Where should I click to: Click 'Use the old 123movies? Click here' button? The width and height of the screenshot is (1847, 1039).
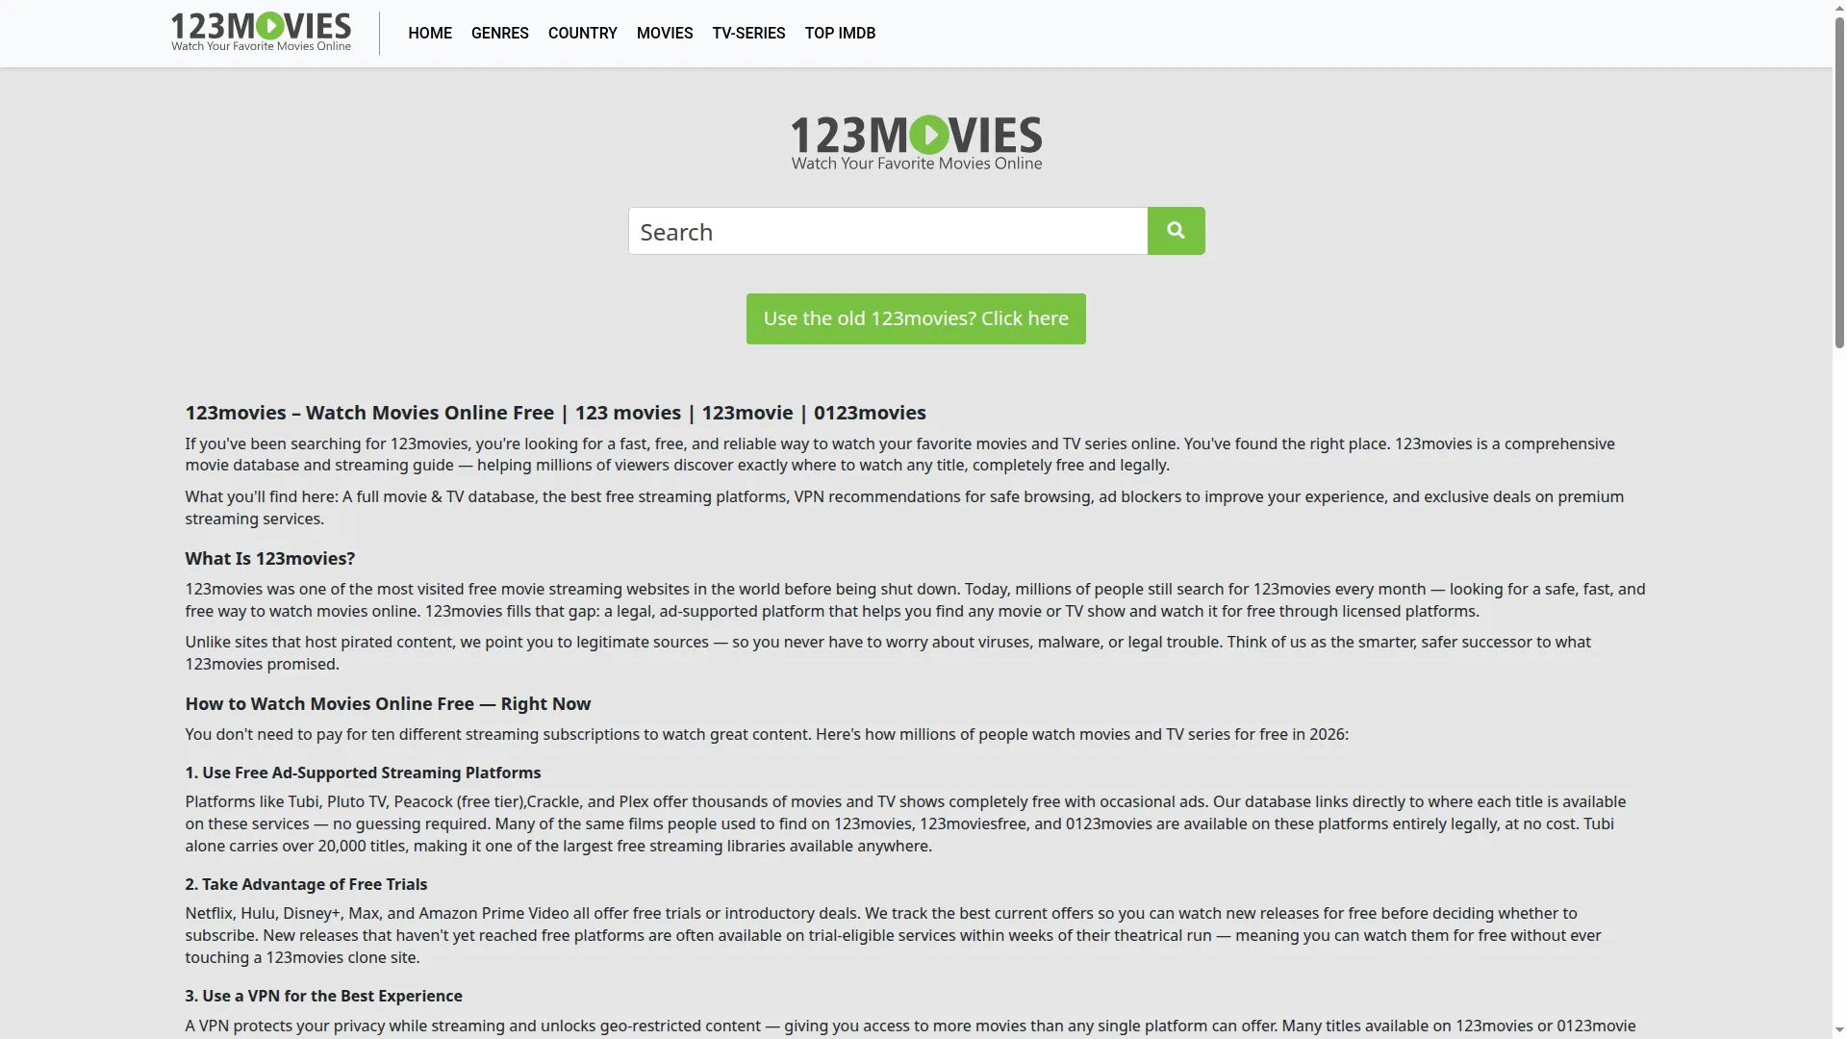click(916, 318)
